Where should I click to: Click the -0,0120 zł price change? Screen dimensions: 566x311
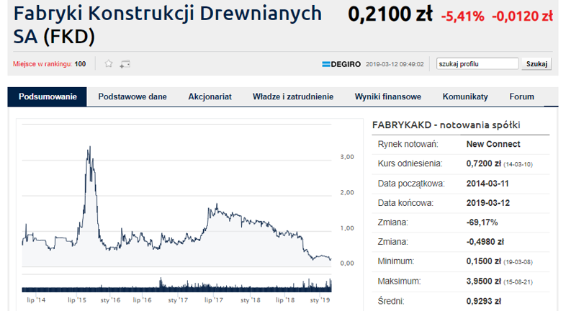[x=522, y=17]
